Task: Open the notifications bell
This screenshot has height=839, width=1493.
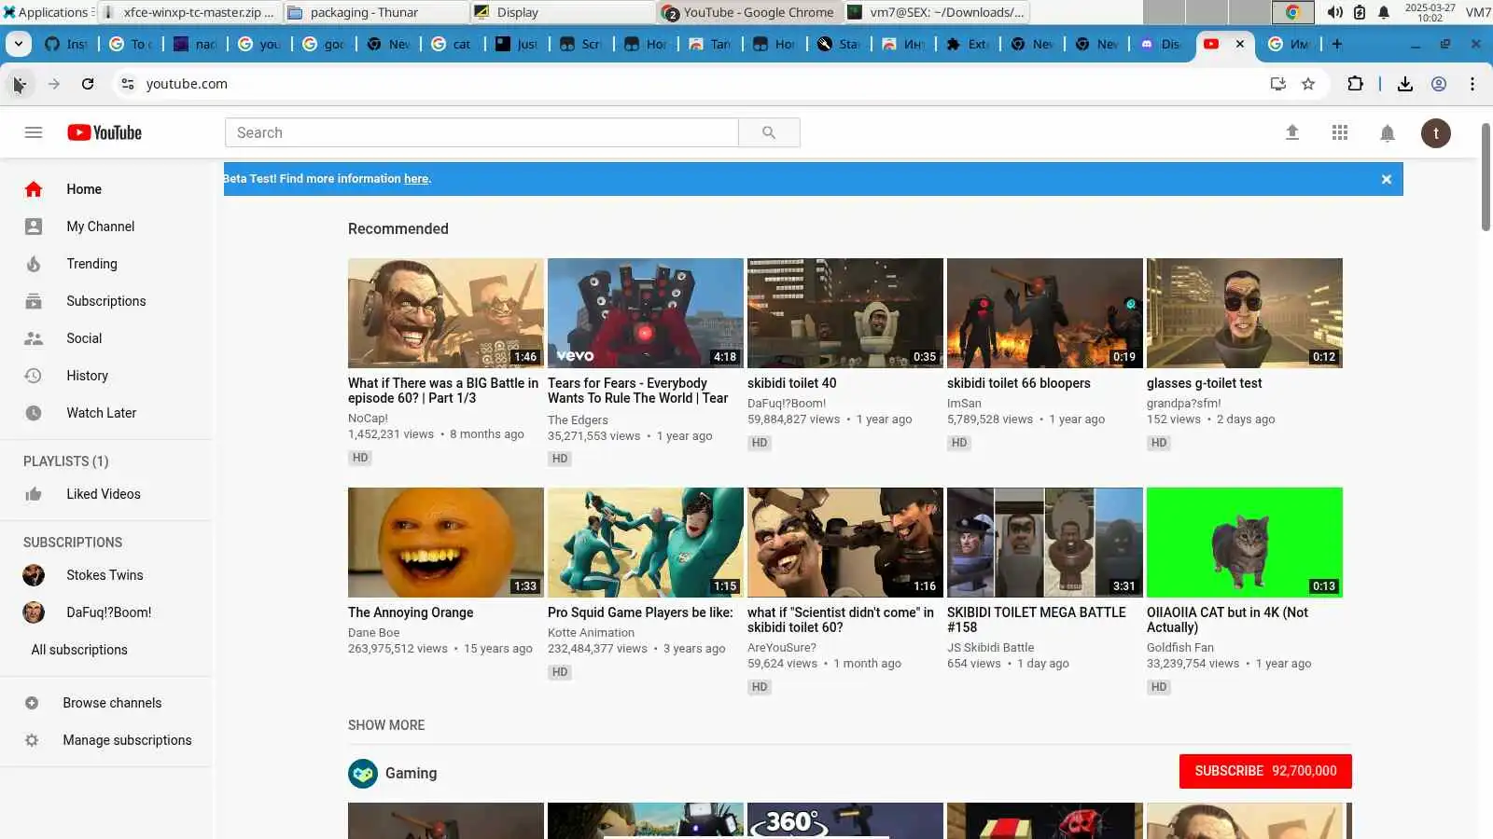Action: (1388, 133)
